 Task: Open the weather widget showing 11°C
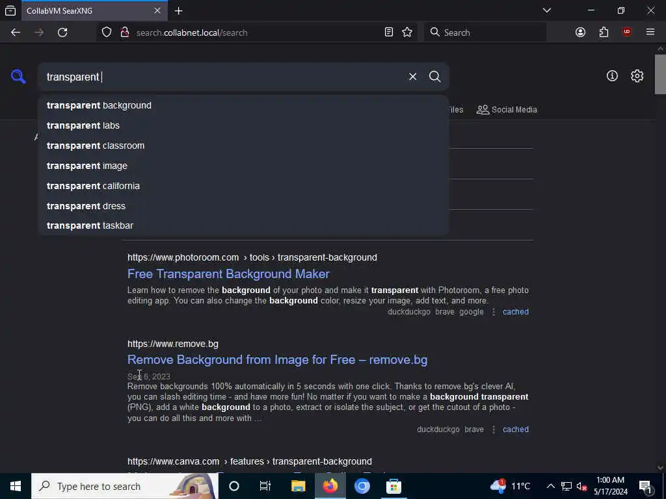[511, 486]
